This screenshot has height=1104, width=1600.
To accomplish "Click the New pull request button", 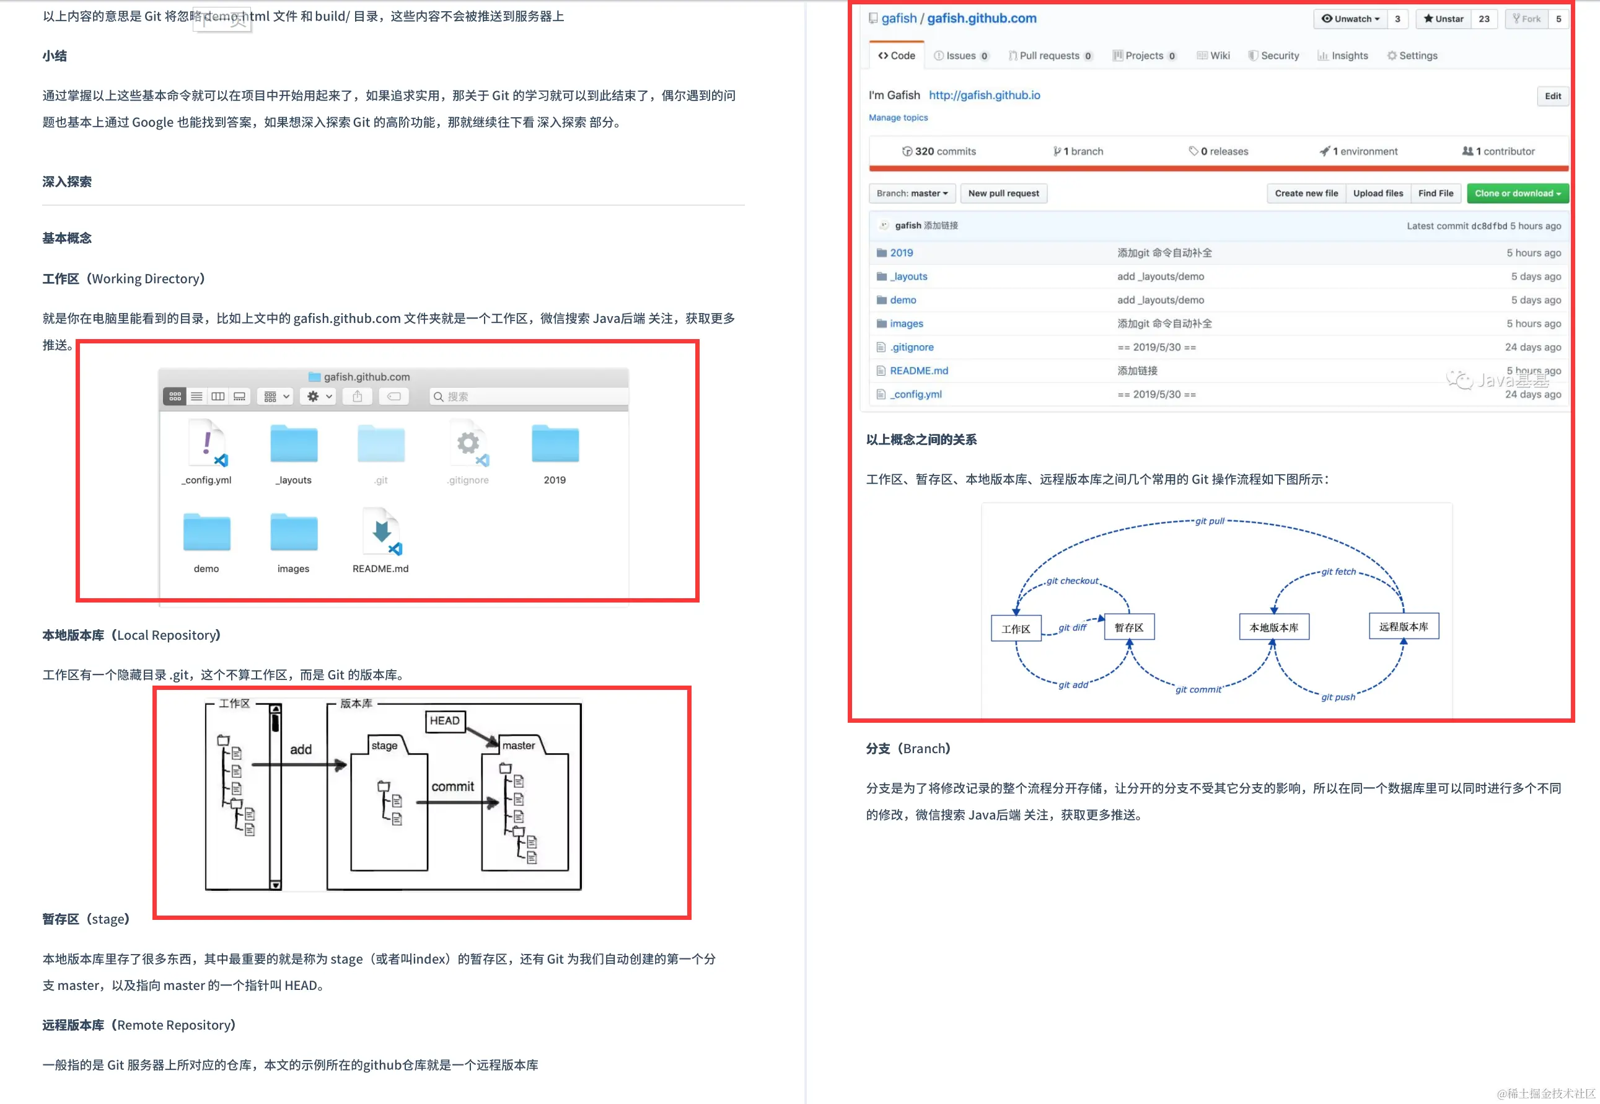I will click(1003, 193).
